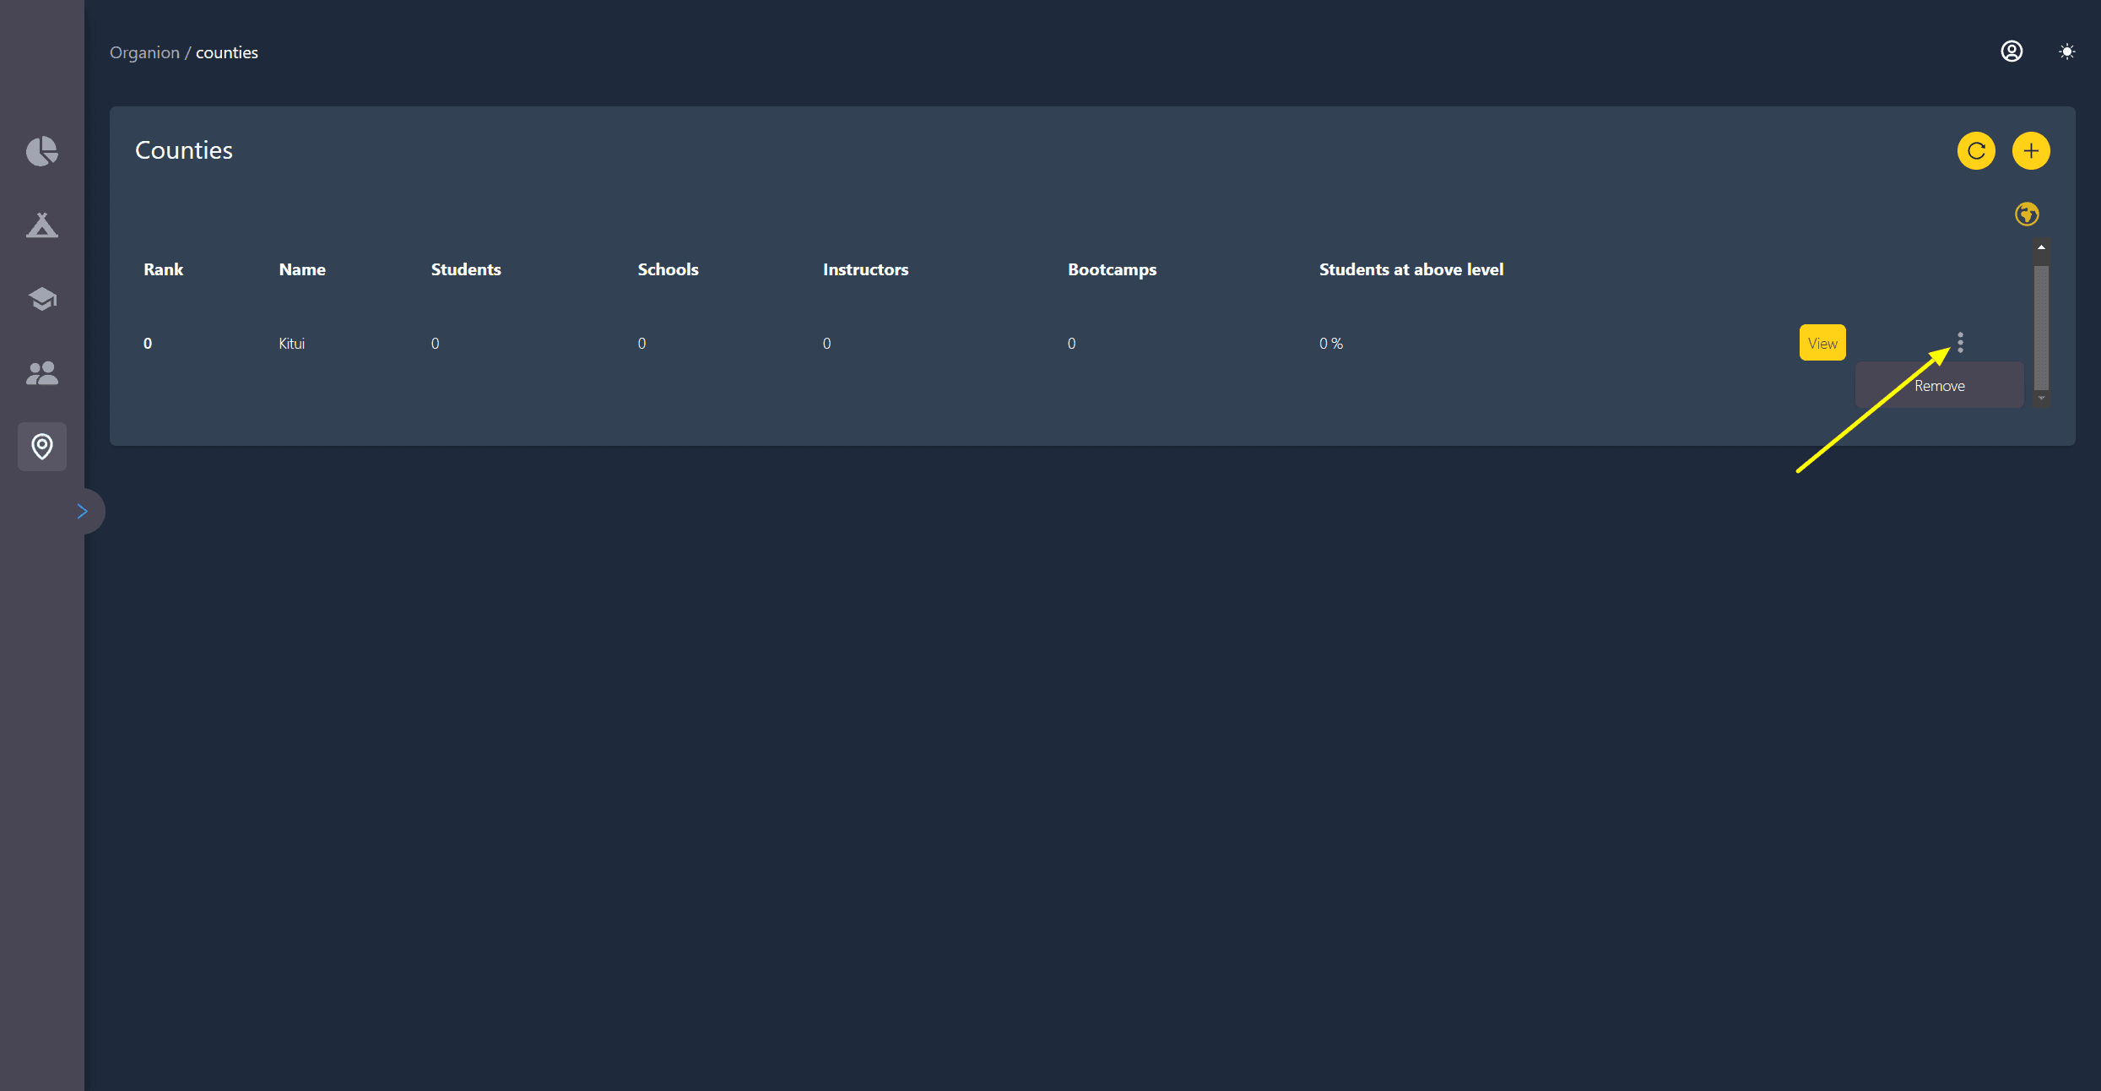Add a new county with the plus icon

[2031, 150]
